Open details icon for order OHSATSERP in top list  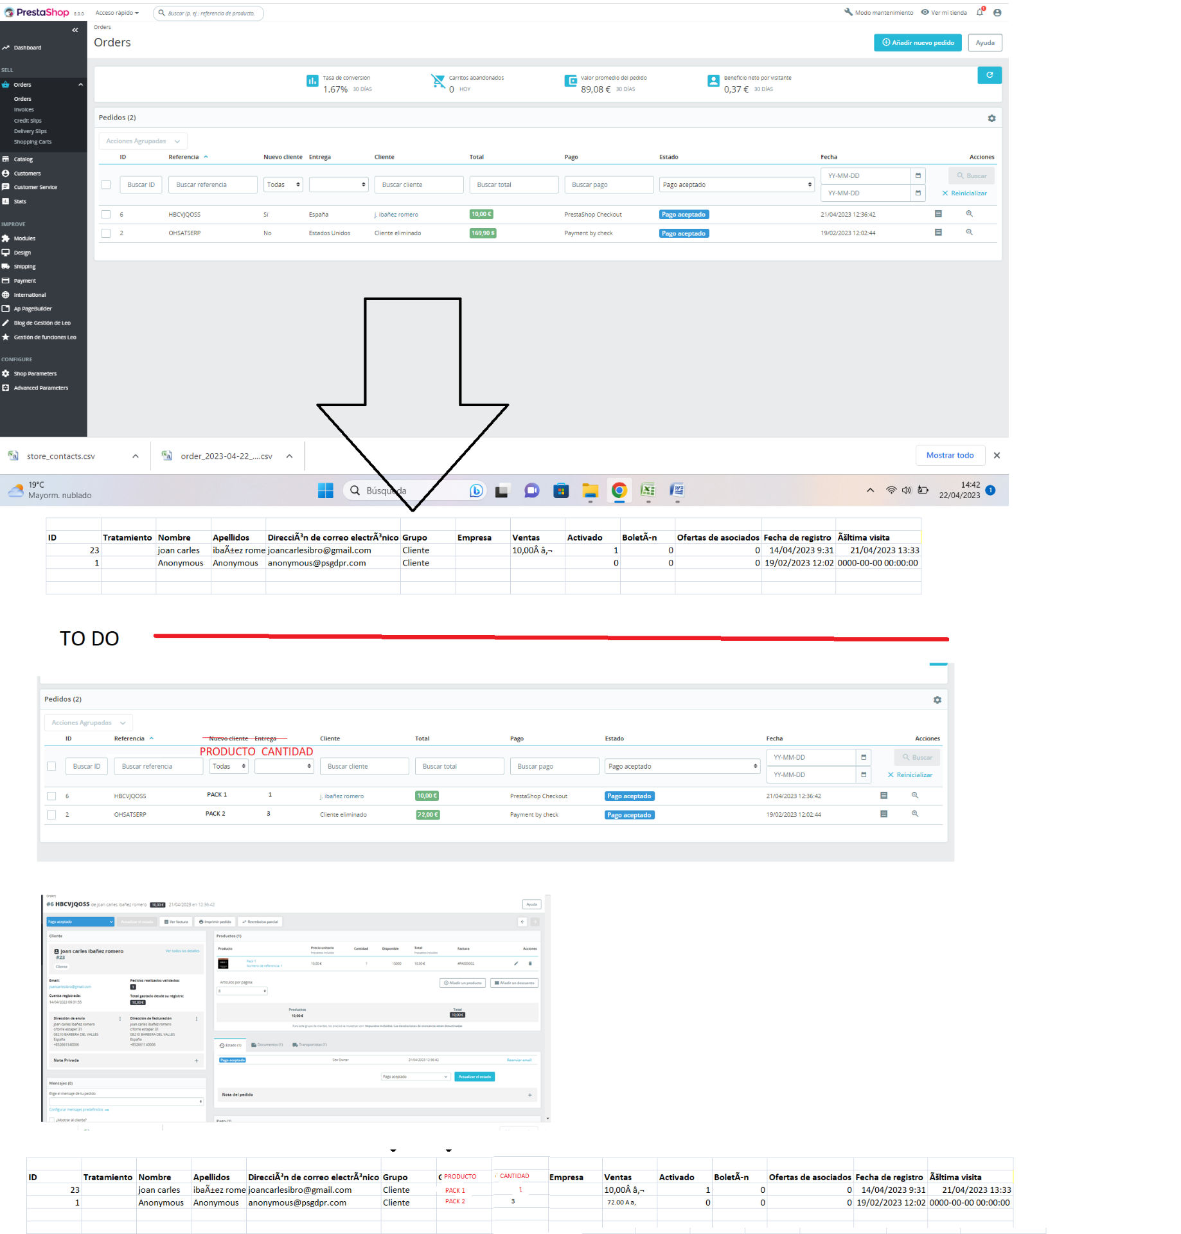pyautogui.click(x=938, y=232)
